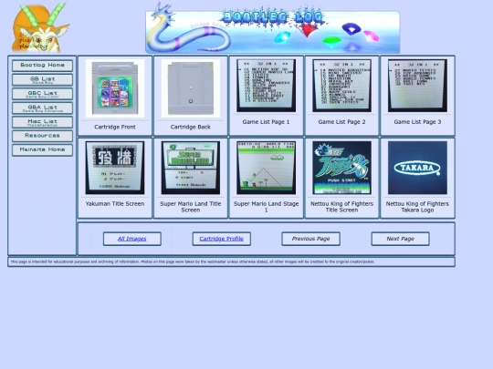Click 'Super Mario Land Title Screen' caption
The height and width of the screenshot is (369, 493).
191,207
